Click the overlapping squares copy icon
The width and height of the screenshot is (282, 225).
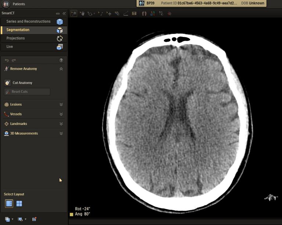coord(7,219)
